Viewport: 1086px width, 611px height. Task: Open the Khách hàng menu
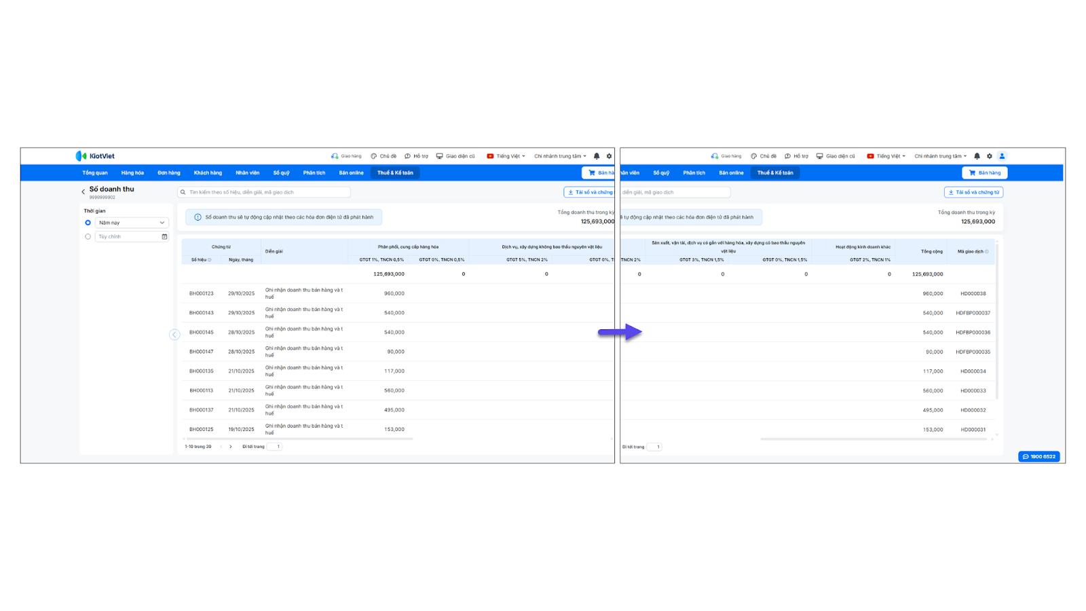coord(208,173)
